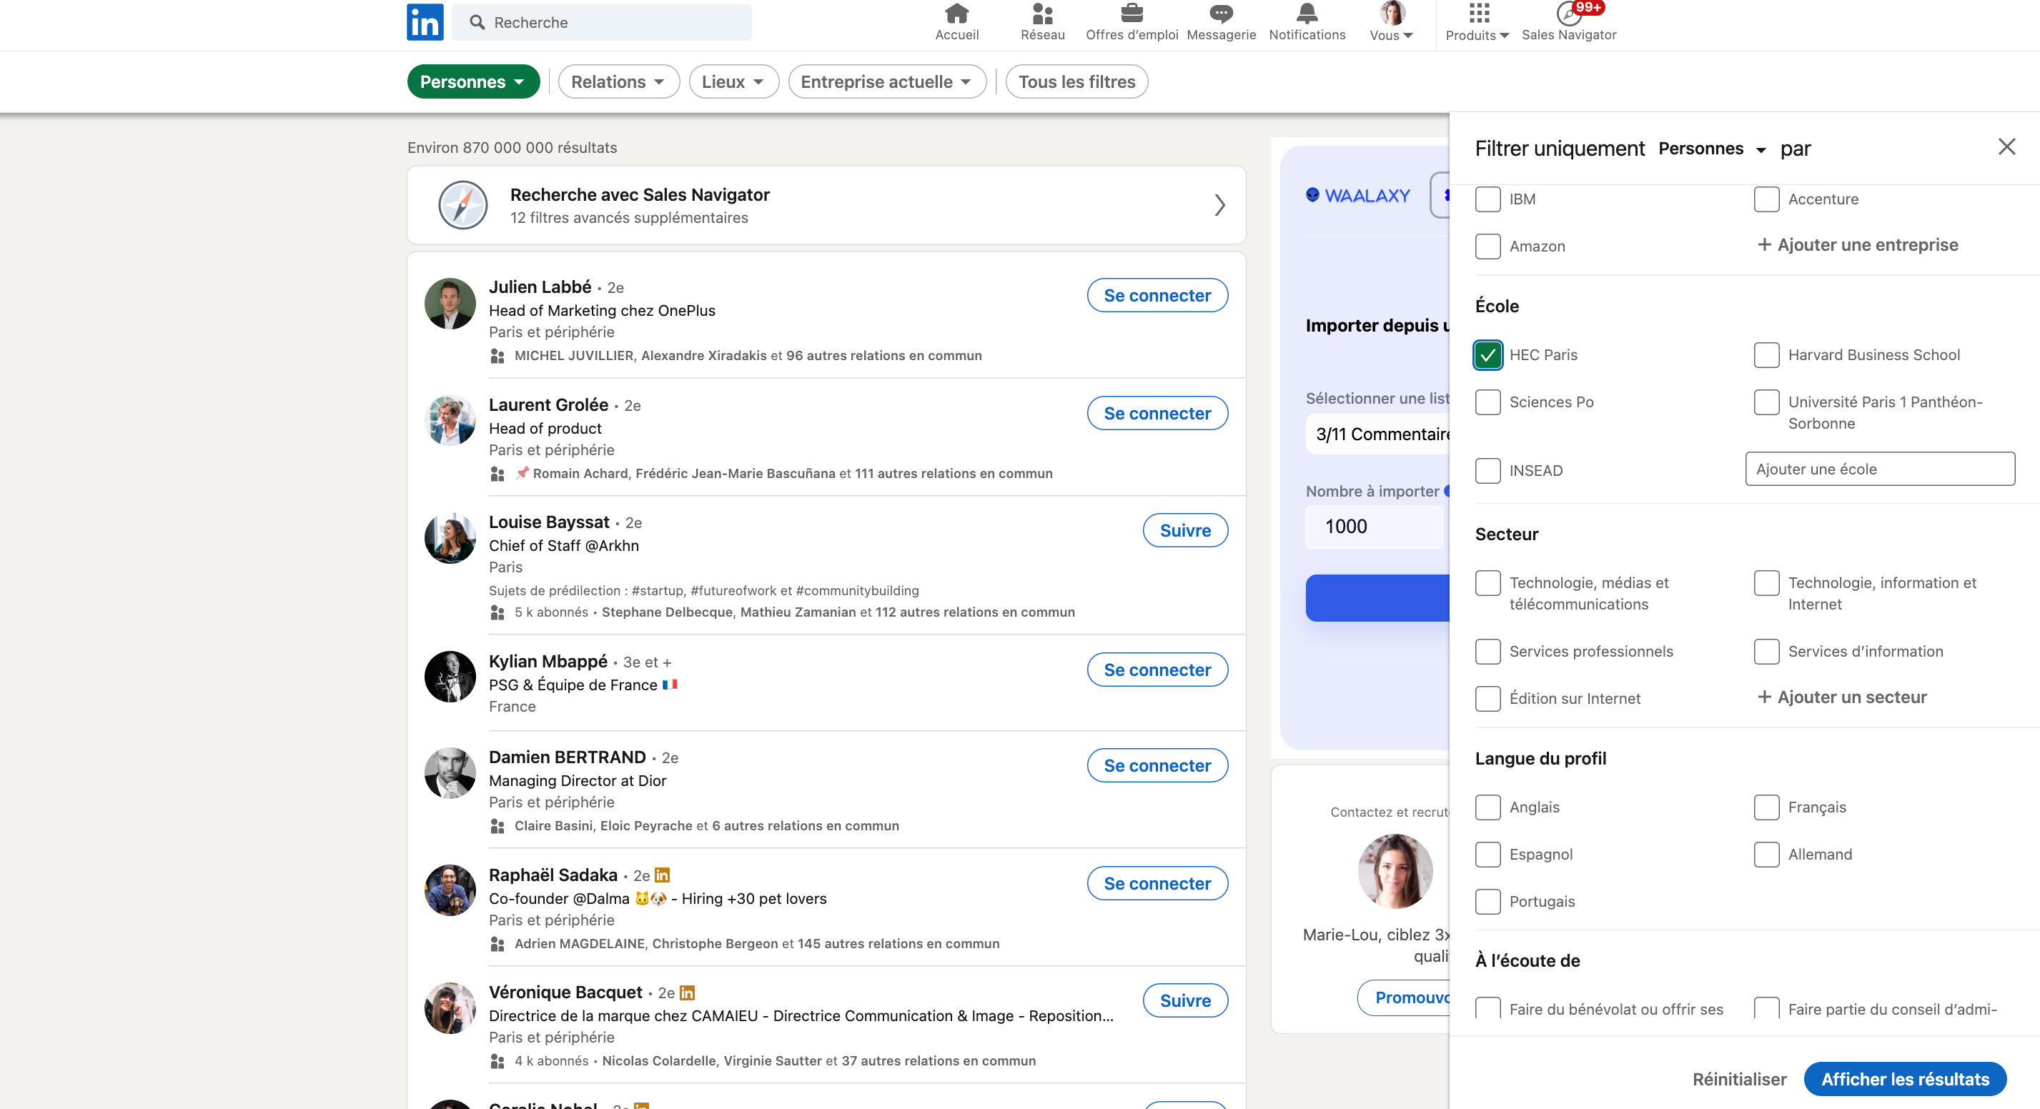The width and height of the screenshot is (2040, 1109).
Task: Open Sales Navigator compass icon in navbar
Action: [1568, 14]
